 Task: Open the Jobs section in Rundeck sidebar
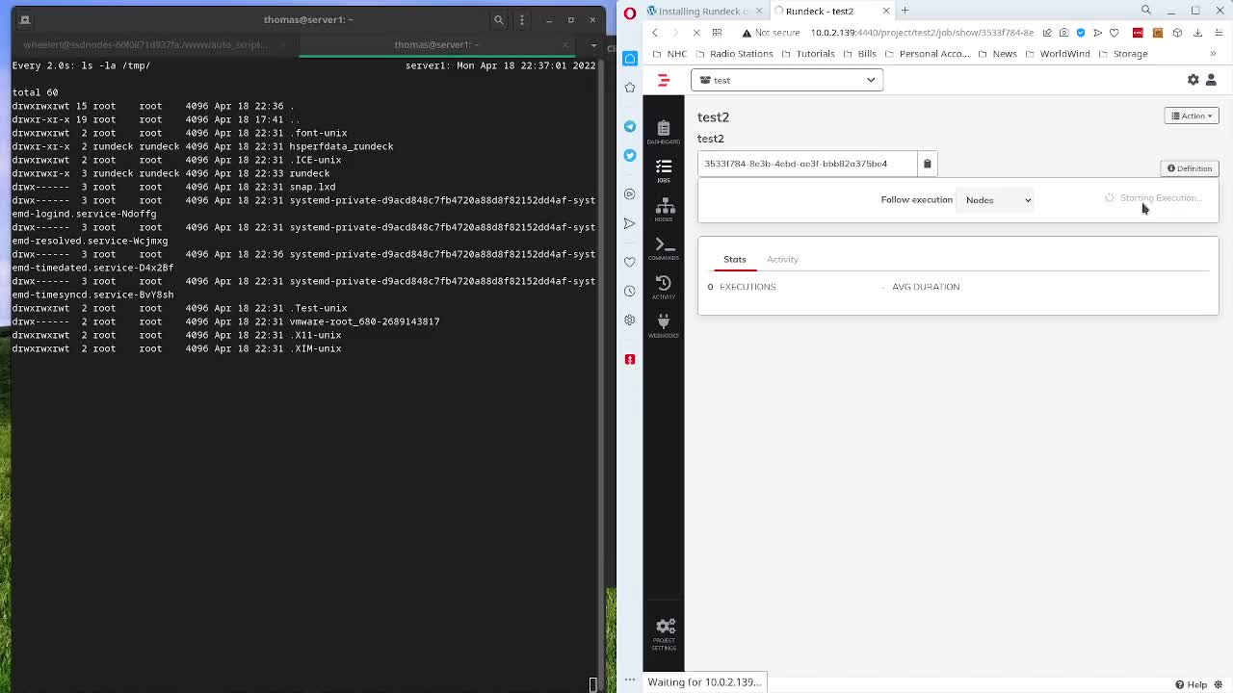click(x=663, y=170)
